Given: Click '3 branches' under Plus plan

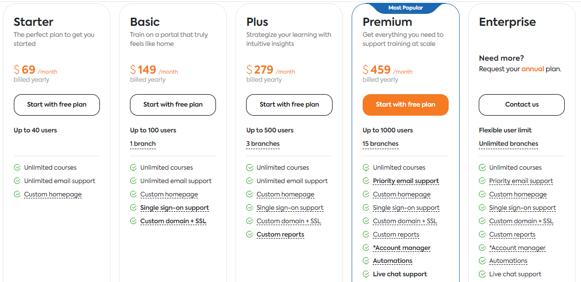Looking at the screenshot, I should click(263, 144).
